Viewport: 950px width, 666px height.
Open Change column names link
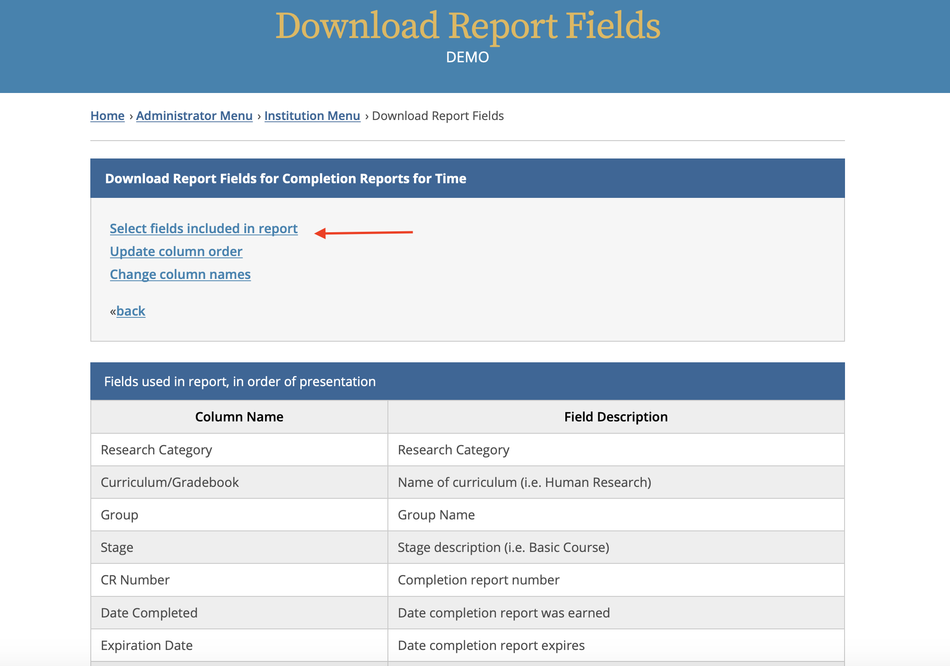[x=180, y=274]
